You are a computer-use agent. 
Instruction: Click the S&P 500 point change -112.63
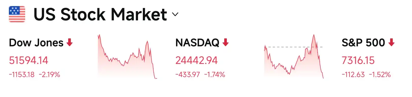pos(353,75)
